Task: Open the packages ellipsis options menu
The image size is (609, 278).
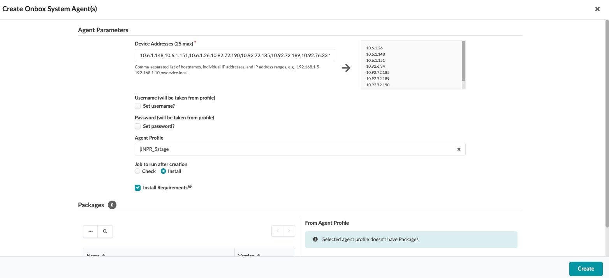Action: (90, 231)
